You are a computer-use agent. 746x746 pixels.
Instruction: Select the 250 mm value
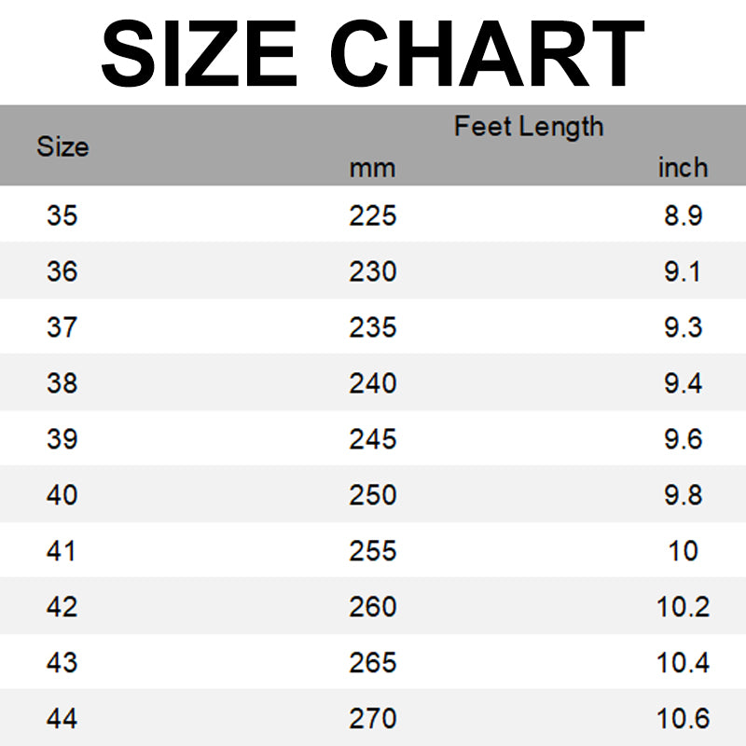[373, 495]
